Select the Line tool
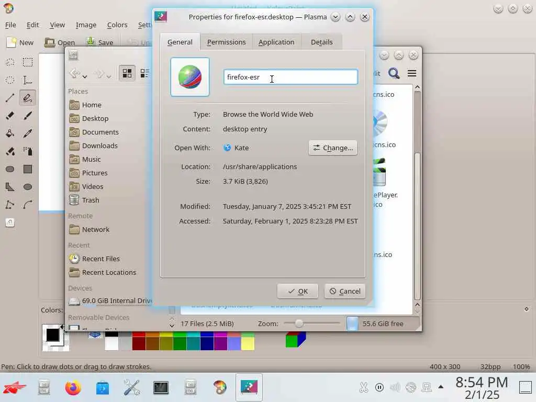Screen dimensions: 536x402 tap(10, 98)
